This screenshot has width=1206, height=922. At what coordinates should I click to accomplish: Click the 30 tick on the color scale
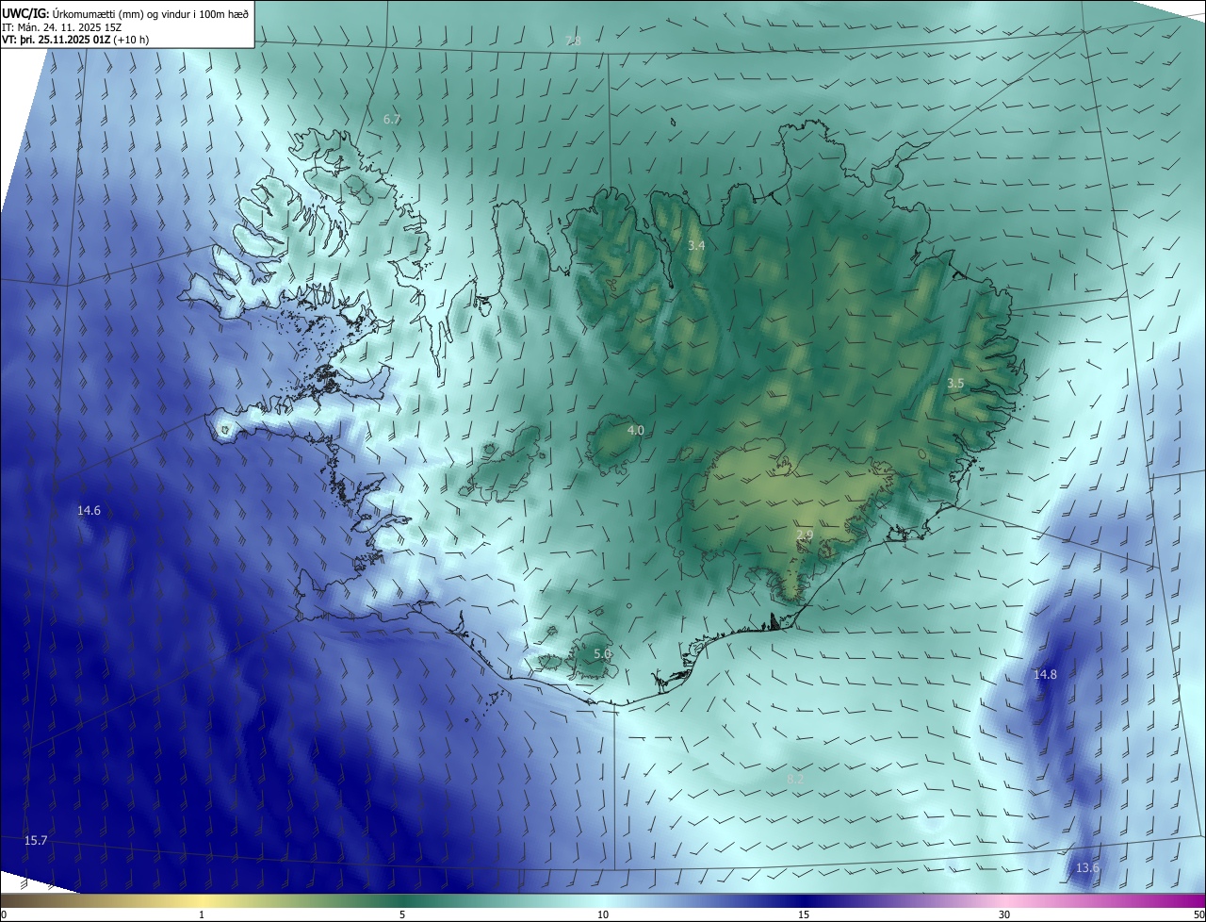click(1004, 914)
